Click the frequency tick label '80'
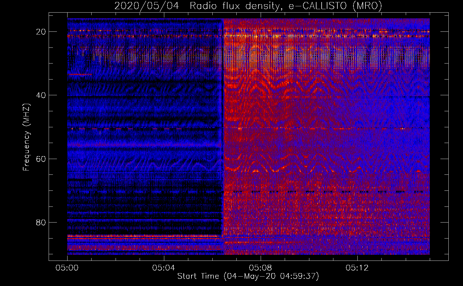 tap(41, 222)
